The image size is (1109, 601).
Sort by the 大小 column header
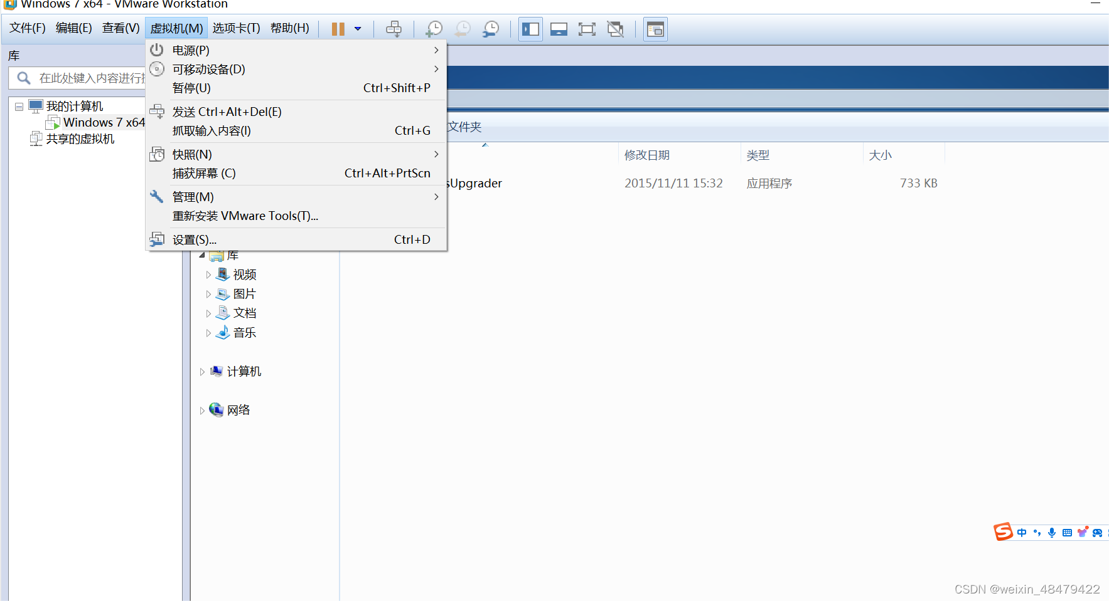click(904, 155)
